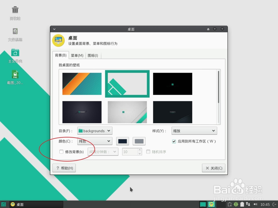Open the backgrounds directory dropdown
Image resolution: width=278 pixels, height=208 pixels.
(95, 131)
